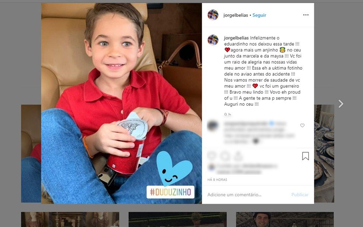Follow the account via Seguir link
This screenshot has width=363, height=227.
(259, 15)
